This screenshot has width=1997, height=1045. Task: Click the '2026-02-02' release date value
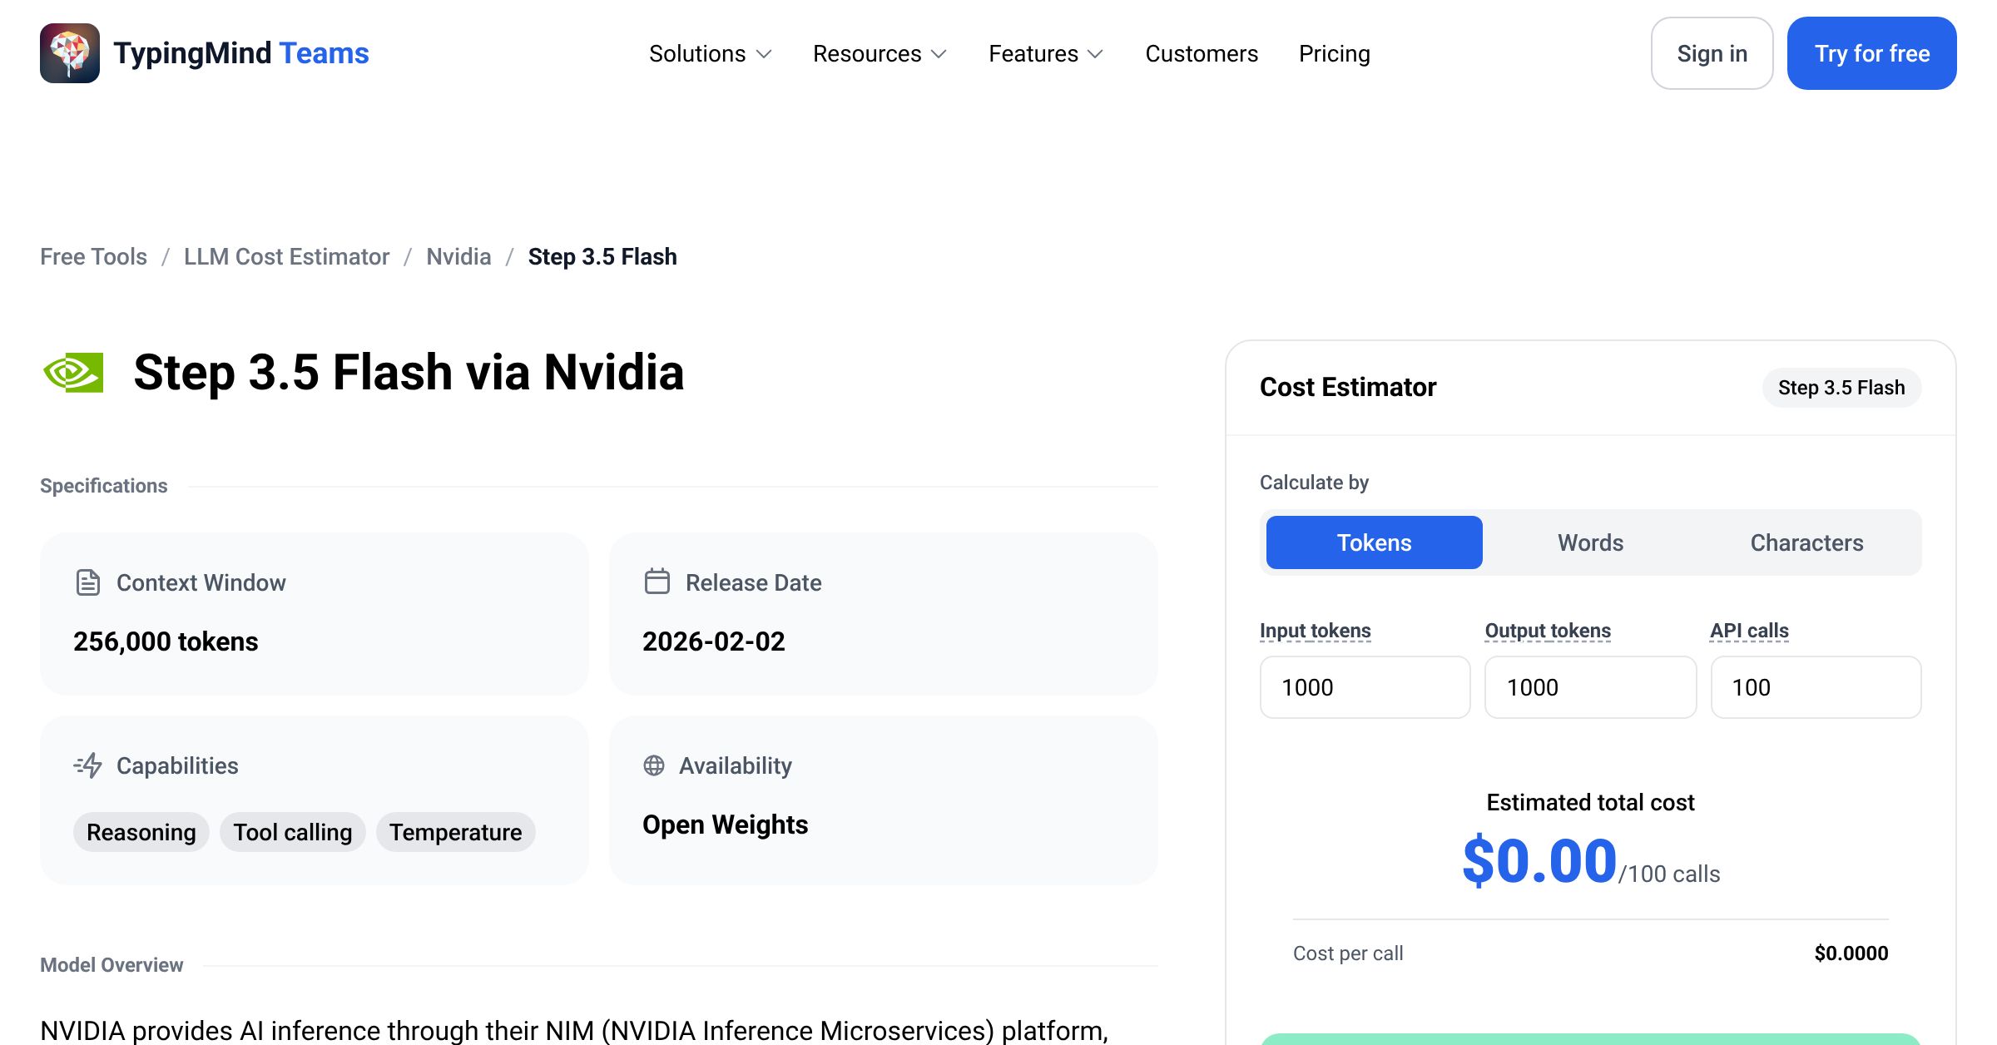pyautogui.click(x=714, y=641)
